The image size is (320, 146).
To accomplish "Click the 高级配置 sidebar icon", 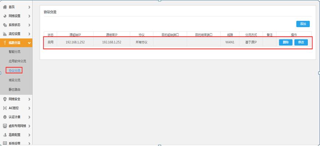I will click(5, 135).
